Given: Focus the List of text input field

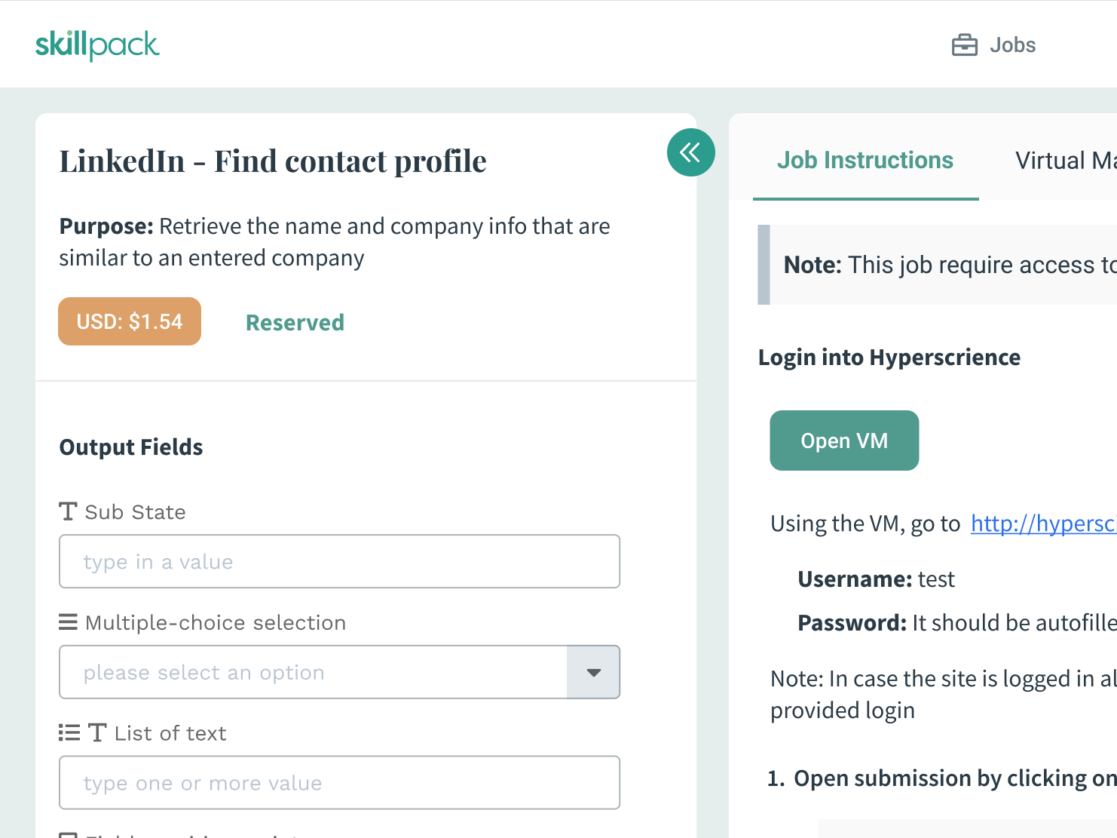Looking at the screenshot, I should pos(339,782).
